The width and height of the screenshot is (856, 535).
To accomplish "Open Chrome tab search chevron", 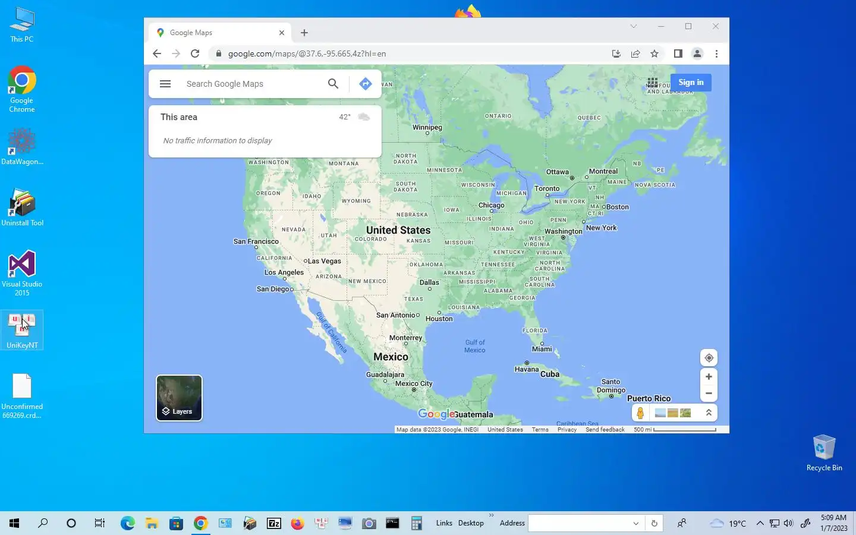I will 634,26.
